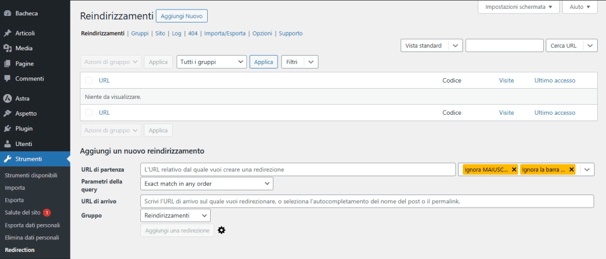Tick the select-all checkbox in table footer
The height and width of the screenshot is (259, 606).
click(89, 112)
